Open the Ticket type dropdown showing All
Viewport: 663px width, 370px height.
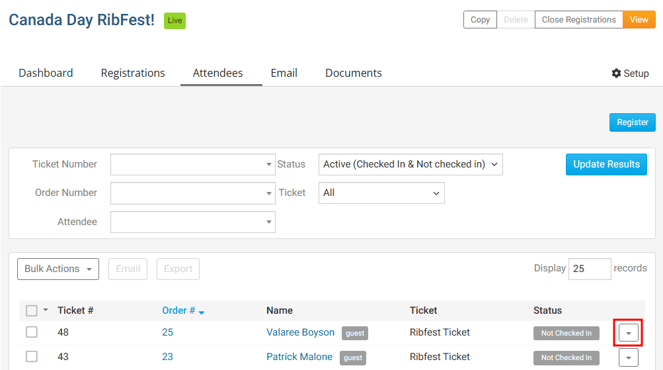pos(381,193)
